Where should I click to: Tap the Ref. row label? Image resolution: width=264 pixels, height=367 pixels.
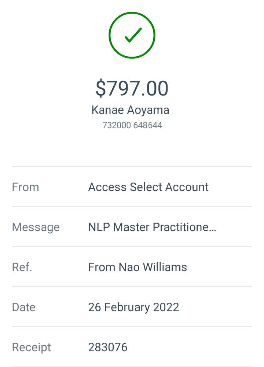(22, 267)
